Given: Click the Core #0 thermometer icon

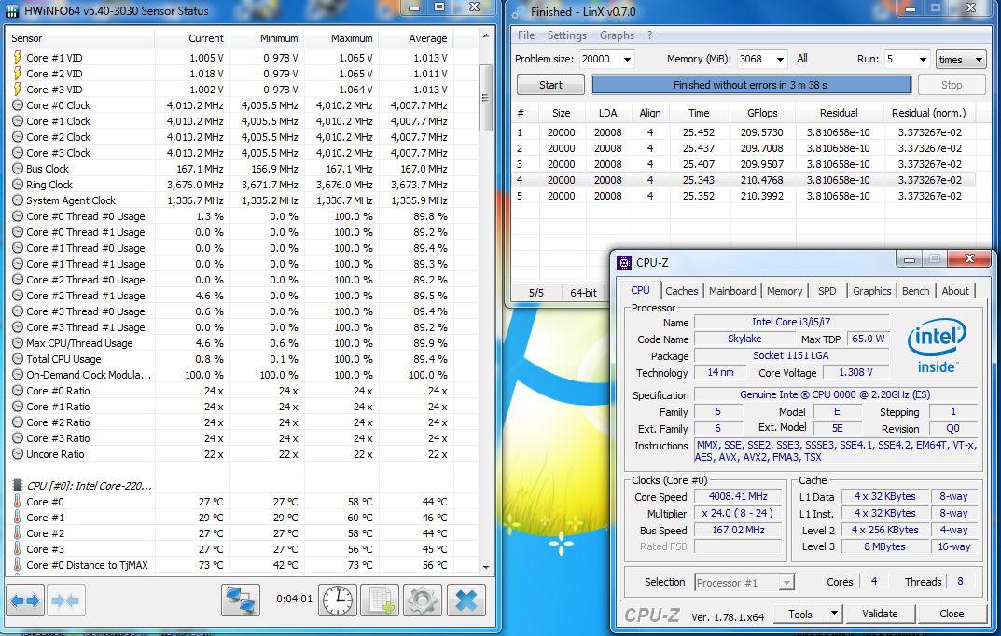Looking at the screenshot, I should (x=17, y=502).
